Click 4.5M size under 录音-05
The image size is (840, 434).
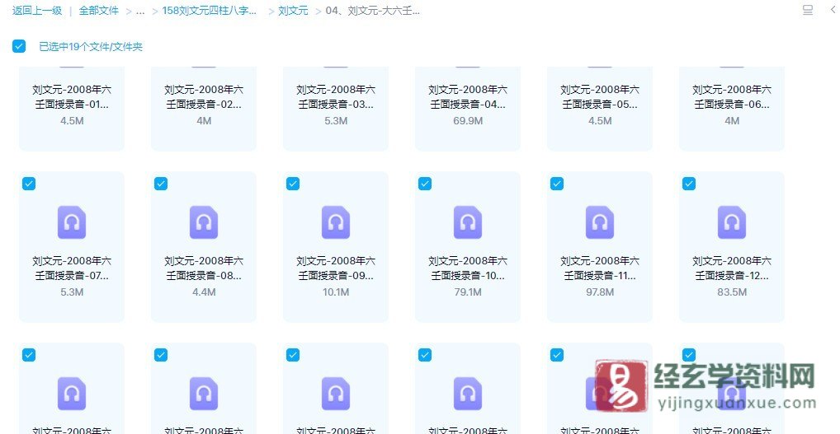[600, 121]
